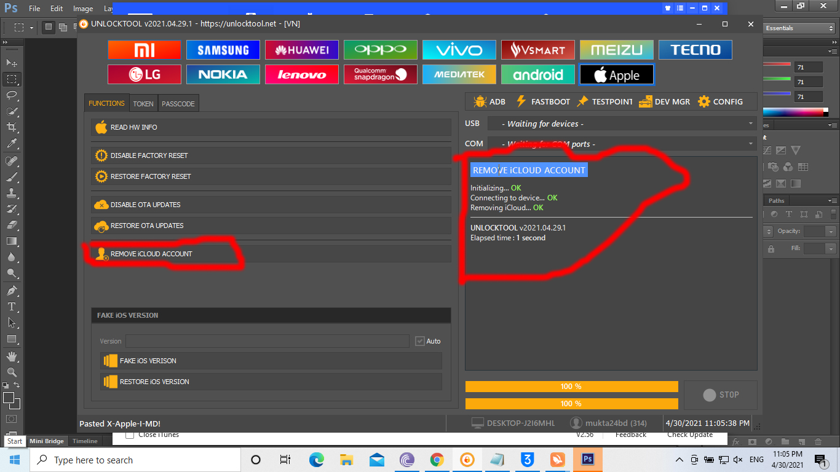Select the Qualcomm Snapdragon tile
Image resolution: width=840 pixels, height=472 pixels.
[x=381, y=74]
